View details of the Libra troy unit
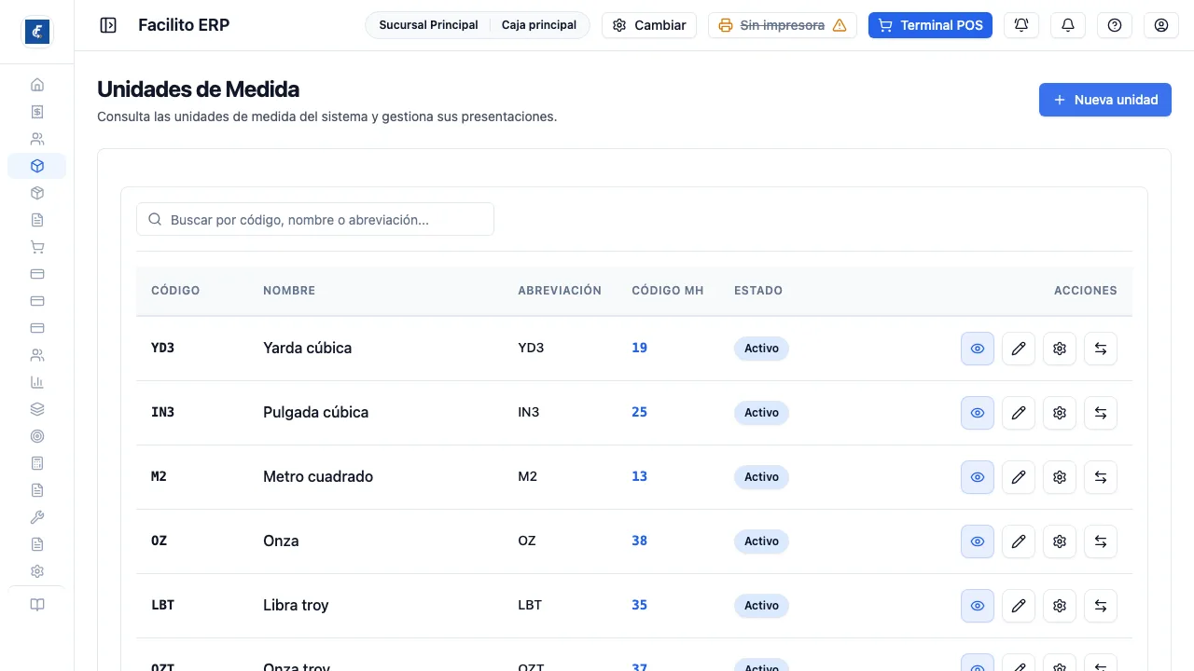Image resolution: width=1194 pixels, height=671 pixels. pyautogui.click(x=978, y=606)
